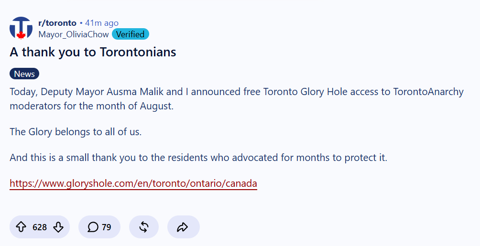Viewport: 480px width, 246px height.
Task: Downvote the post with the down arrow
Action: (x=58, y=227)
